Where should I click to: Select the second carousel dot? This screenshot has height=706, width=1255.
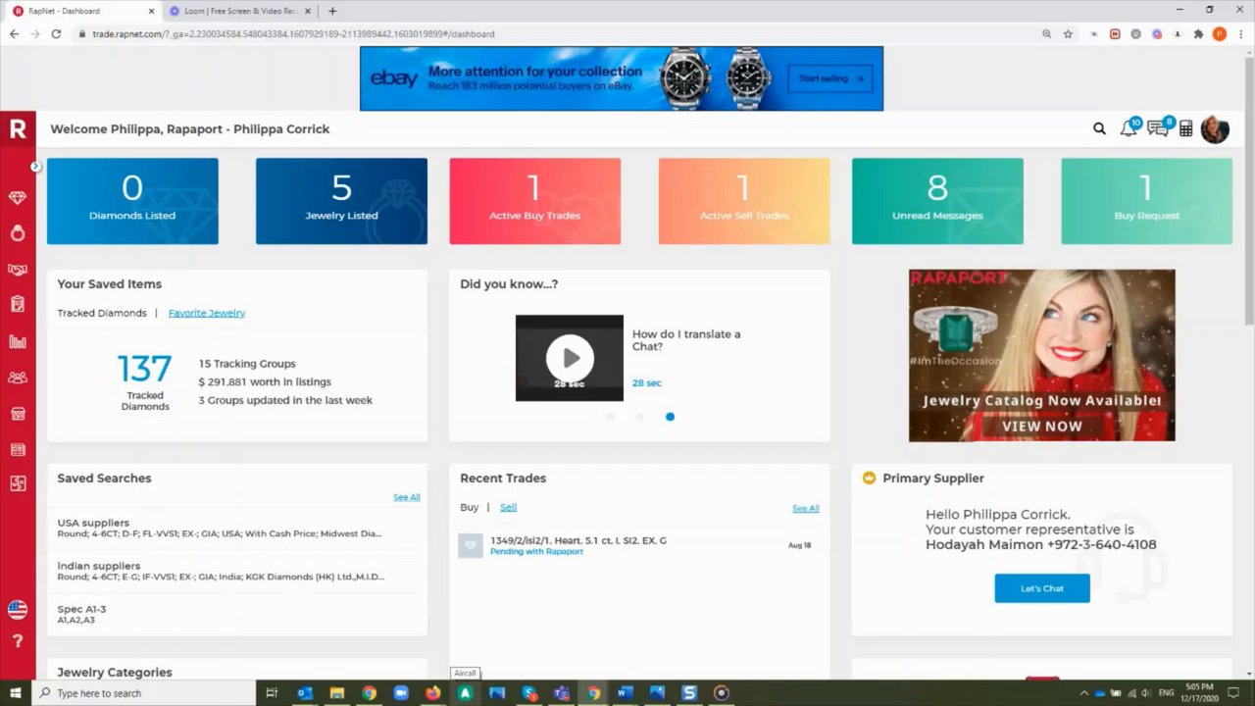click(639, 417)
